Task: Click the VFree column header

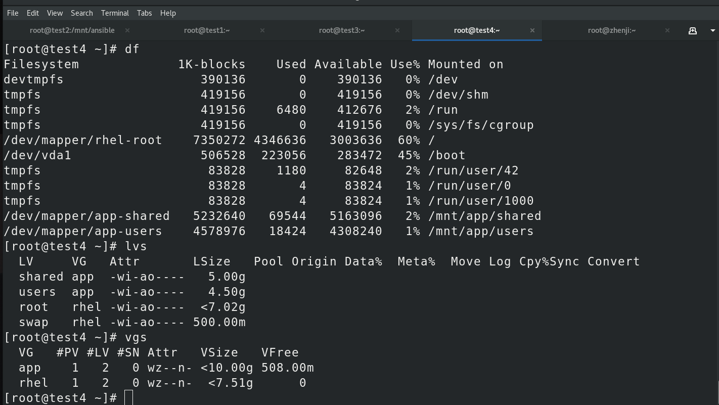Action: pos(280,352)
